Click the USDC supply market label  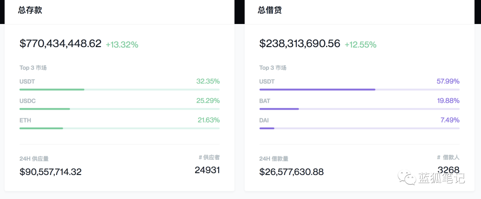pyautogui.click(x=28, y=101)
